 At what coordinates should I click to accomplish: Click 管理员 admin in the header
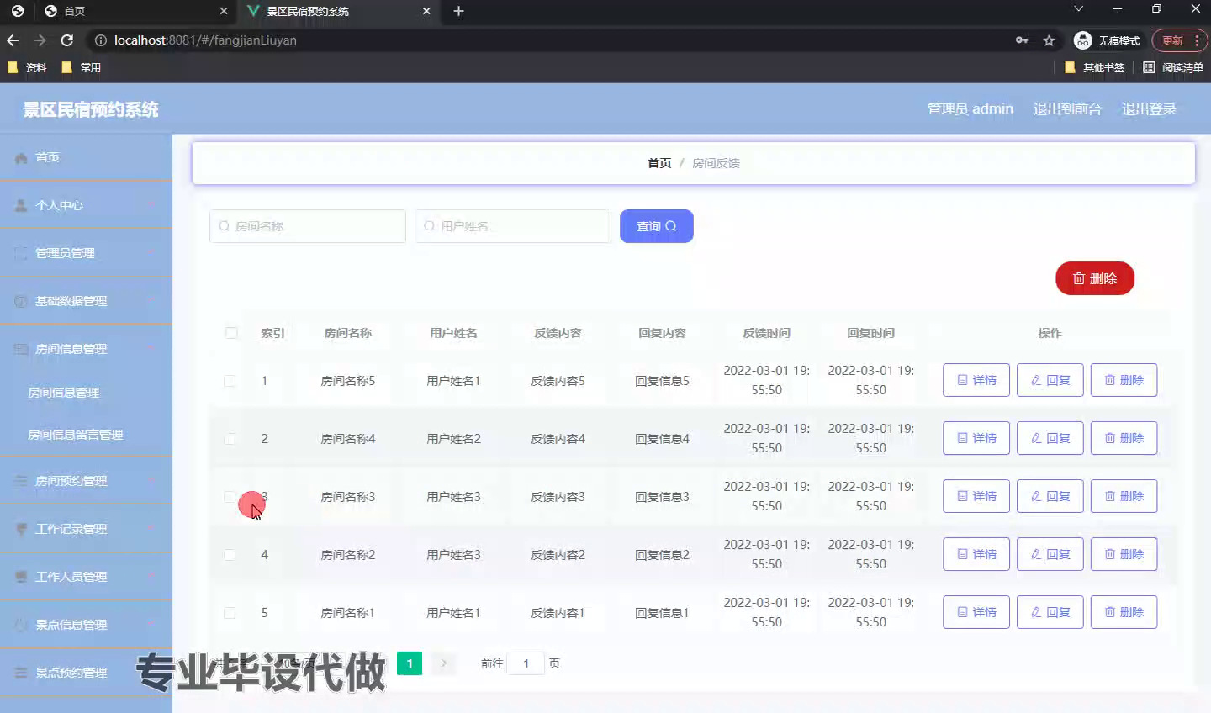(x=970, y=108)
